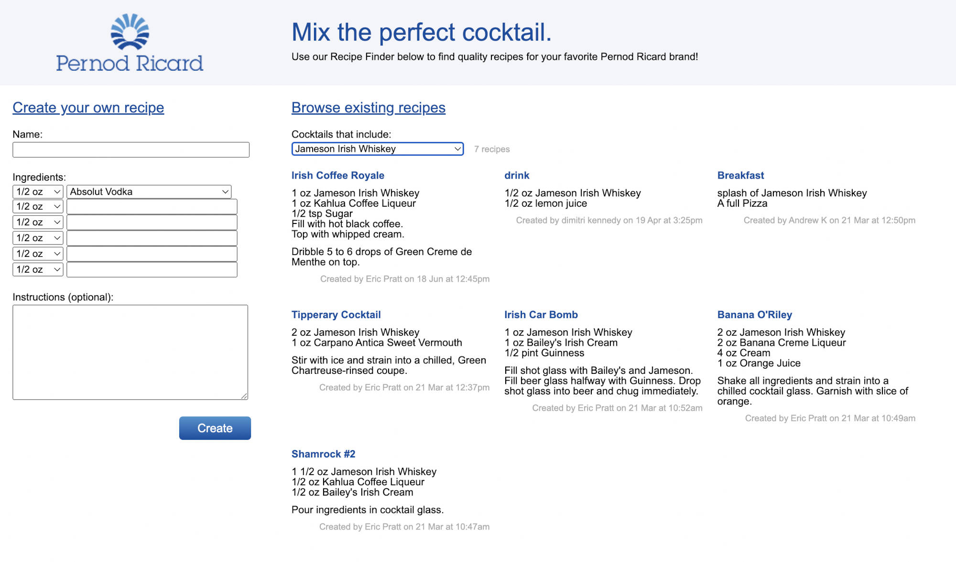Click the Browse existing recipes heading
This screenshot has height=562, width=956.
tap(368, 108)
